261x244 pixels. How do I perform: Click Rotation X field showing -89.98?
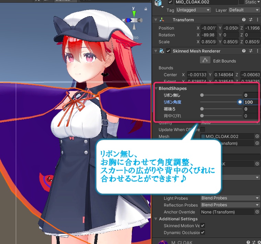click(209, 35)
